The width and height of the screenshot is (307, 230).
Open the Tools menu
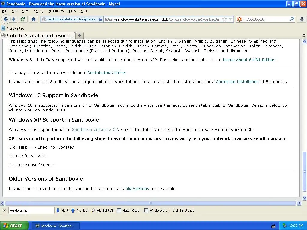point(72,11)
